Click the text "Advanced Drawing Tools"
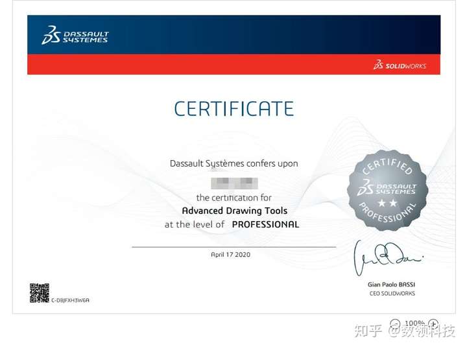 click(x=235, y=211)
